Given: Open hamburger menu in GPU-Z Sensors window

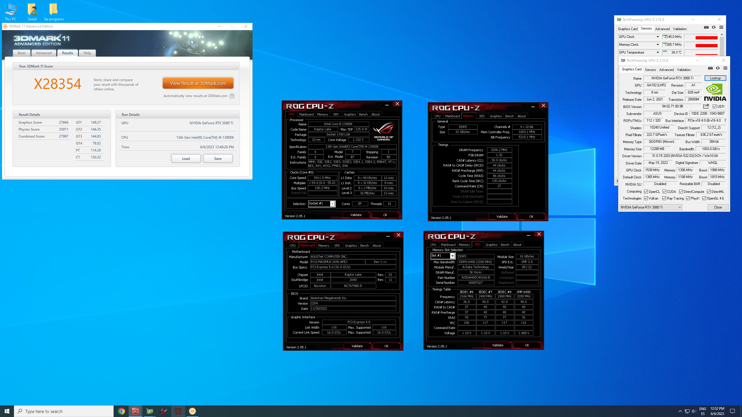Looking at the screenshot, I should tap(721, 28).
